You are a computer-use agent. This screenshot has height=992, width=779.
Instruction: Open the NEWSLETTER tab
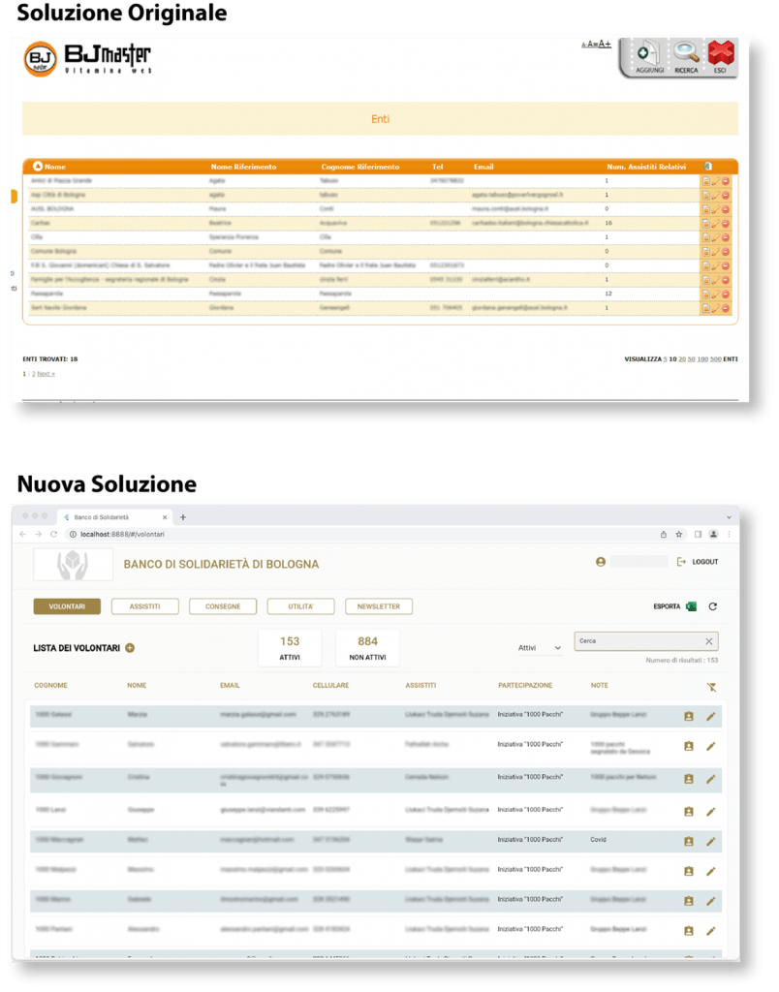(x=379, y=606)
